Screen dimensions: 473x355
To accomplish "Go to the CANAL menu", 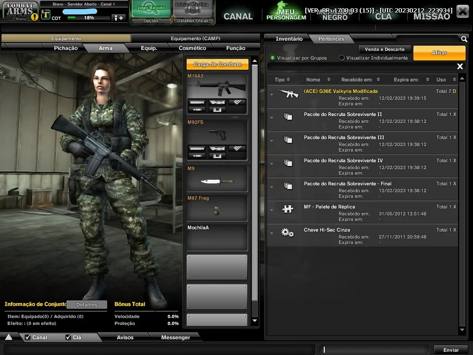I will pyautogui.click(x=238, y=16).
